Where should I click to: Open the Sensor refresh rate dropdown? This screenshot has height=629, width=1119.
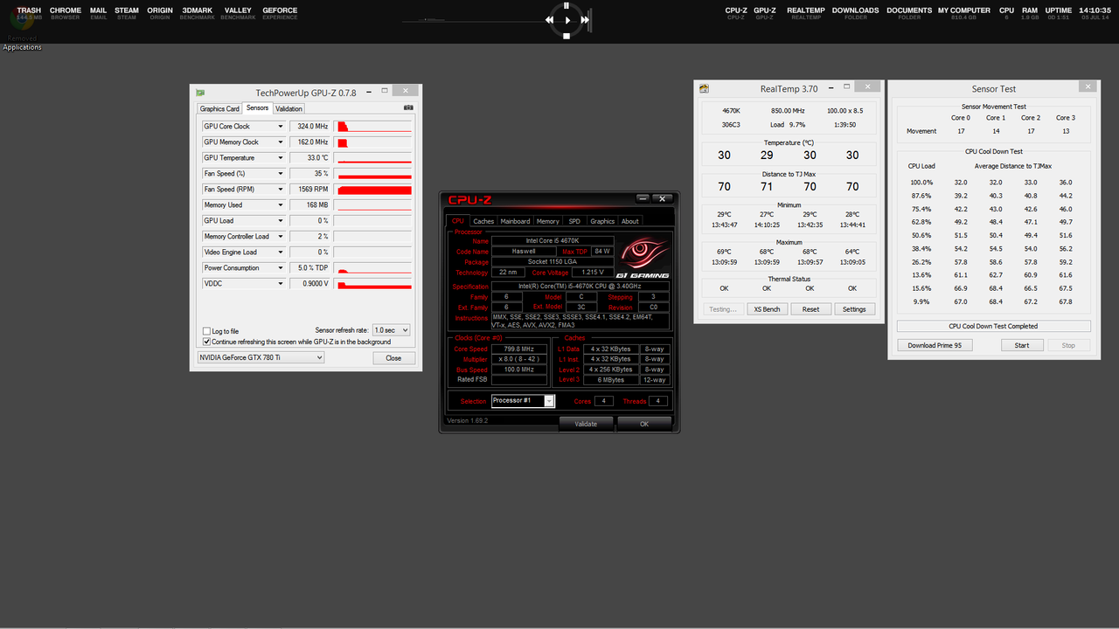[x=391, y=330]
